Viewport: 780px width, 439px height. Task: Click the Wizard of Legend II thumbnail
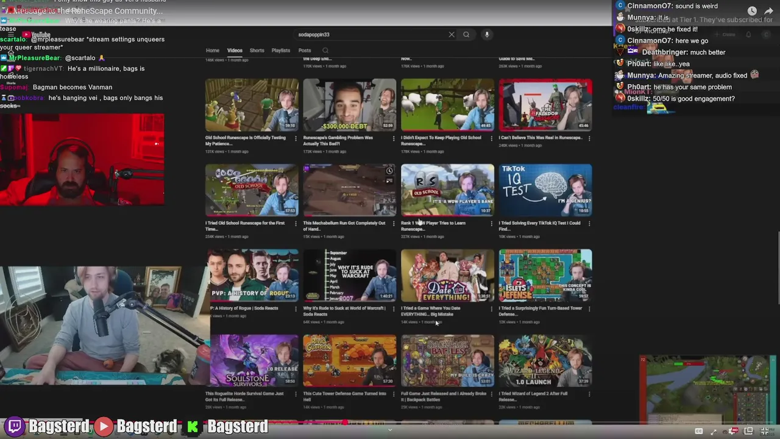[545, 360]
